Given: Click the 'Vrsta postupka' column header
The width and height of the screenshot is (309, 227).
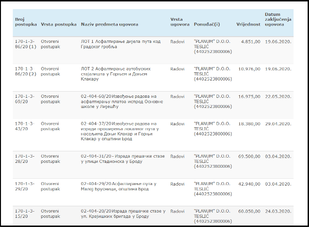Looking at the screenshot, I should click(58, 25).
